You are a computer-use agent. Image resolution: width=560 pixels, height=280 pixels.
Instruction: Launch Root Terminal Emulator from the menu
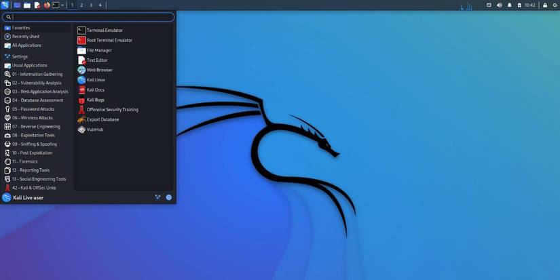[x=109, y=40]
